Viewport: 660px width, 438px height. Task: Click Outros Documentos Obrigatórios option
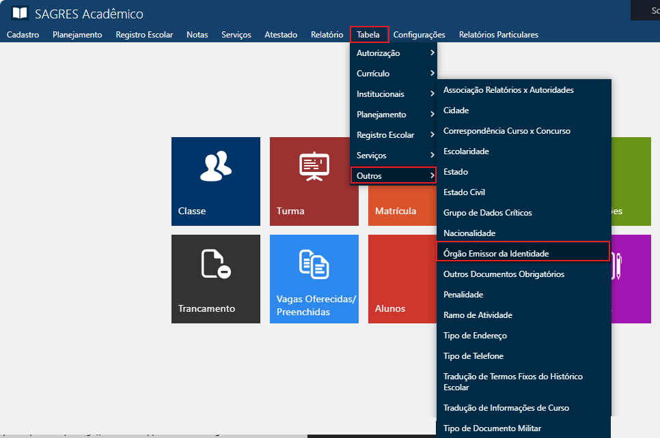(504, 274)
